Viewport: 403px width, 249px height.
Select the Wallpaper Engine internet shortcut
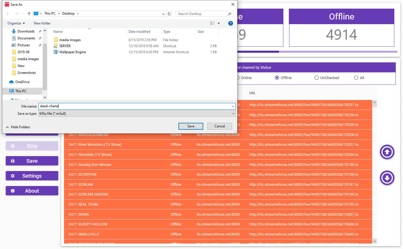pos(72,52)
